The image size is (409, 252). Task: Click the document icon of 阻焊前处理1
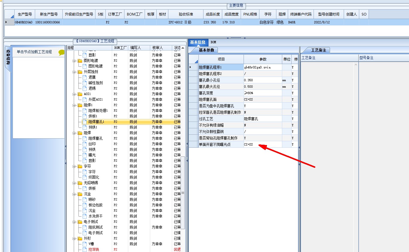click(85, 111)
